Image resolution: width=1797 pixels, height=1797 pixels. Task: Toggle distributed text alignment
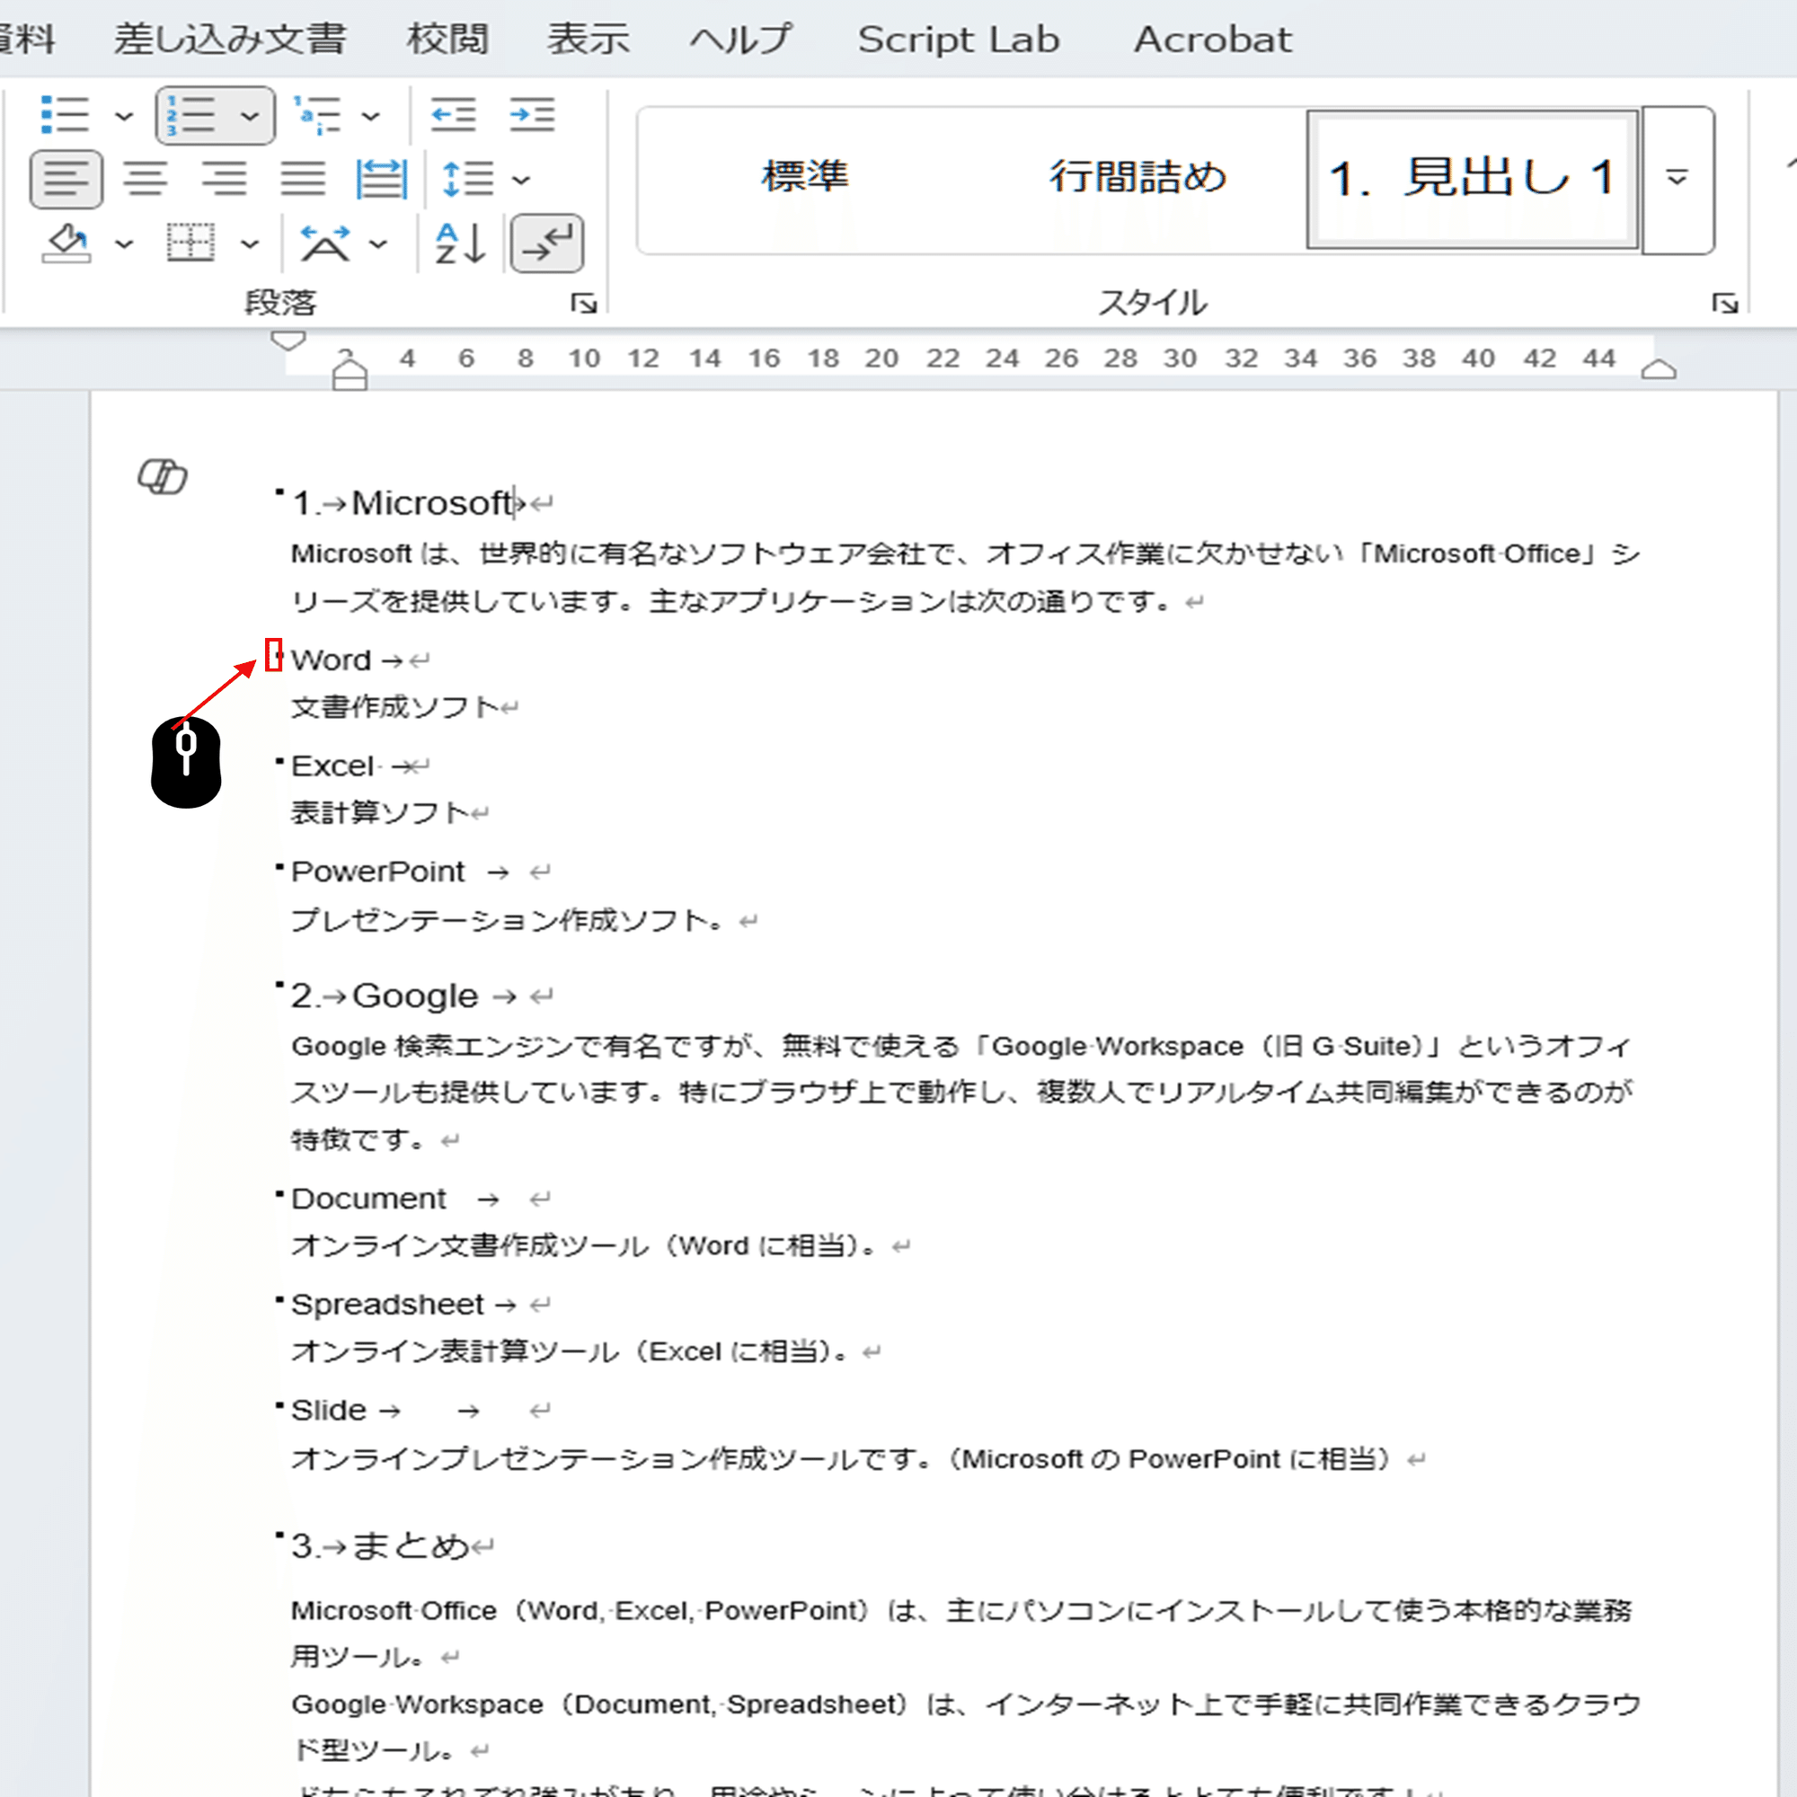coord(382,179)
